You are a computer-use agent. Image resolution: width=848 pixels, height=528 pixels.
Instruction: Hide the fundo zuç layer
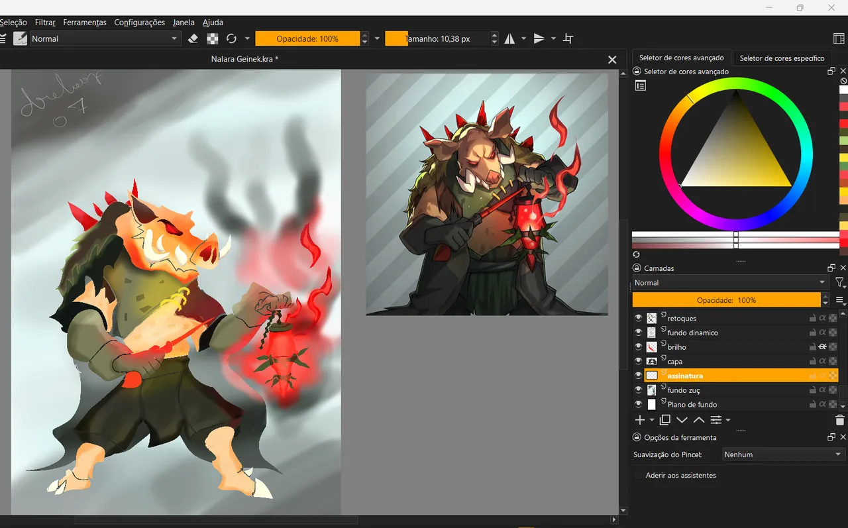point(639,390)
